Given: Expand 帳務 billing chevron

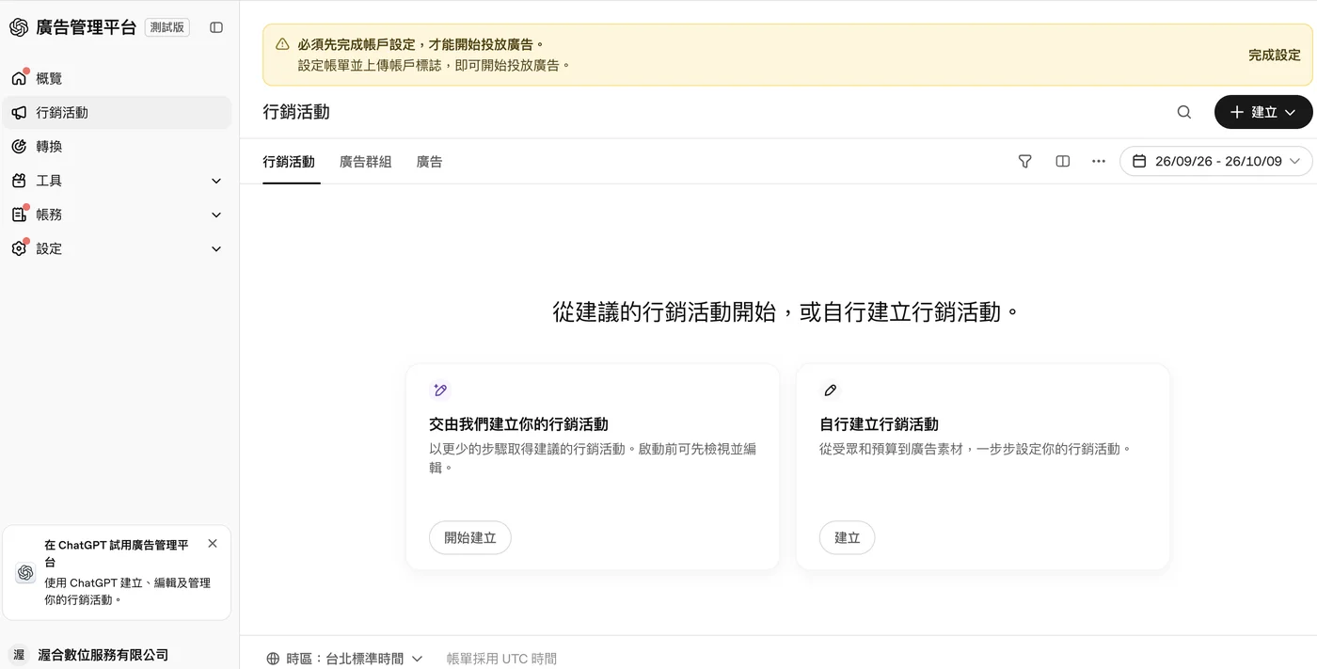Looking at the screenshot, I should [x=216, y=215].
